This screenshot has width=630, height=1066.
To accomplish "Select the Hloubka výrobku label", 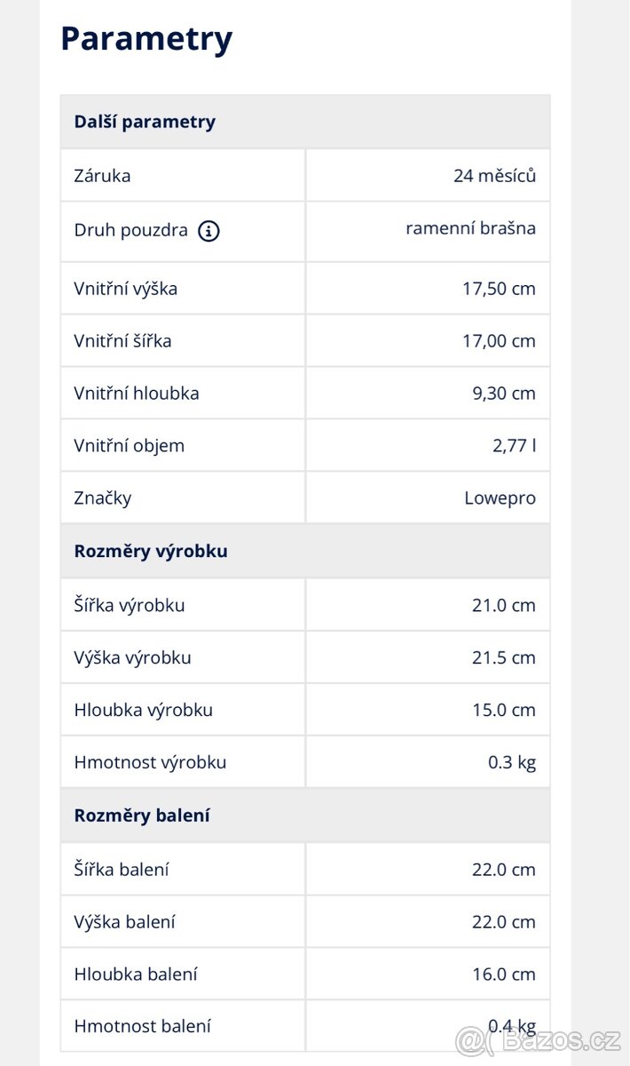I will click(143, 711).
